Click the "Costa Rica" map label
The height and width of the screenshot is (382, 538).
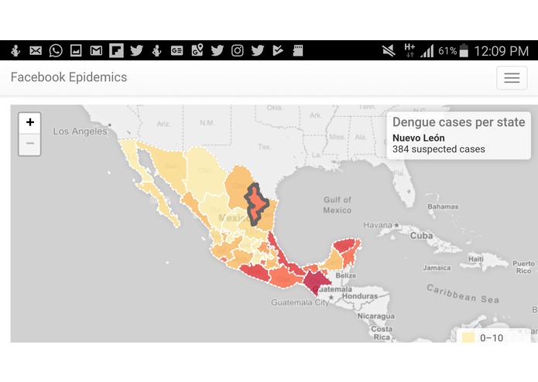(x=382, y=333)
